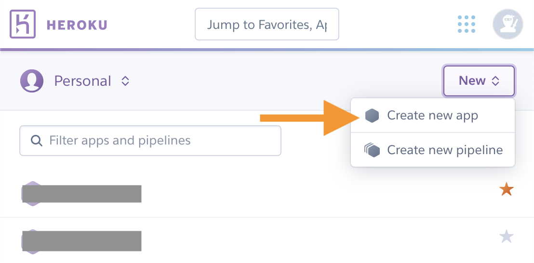Open the first redacted app row
This screenshot has height=263, width=534.
pyautogui.click(x=267, y=194)
